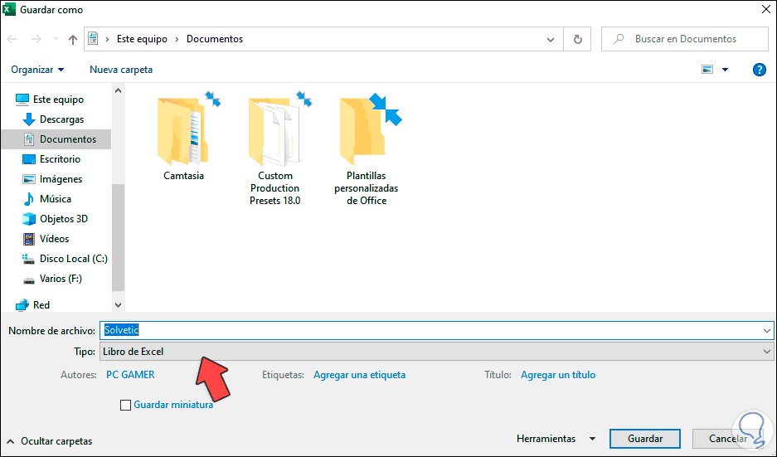Click the Vídeos film icon
Viewport: 777px width, 457px height.
(x=29, y=239)
